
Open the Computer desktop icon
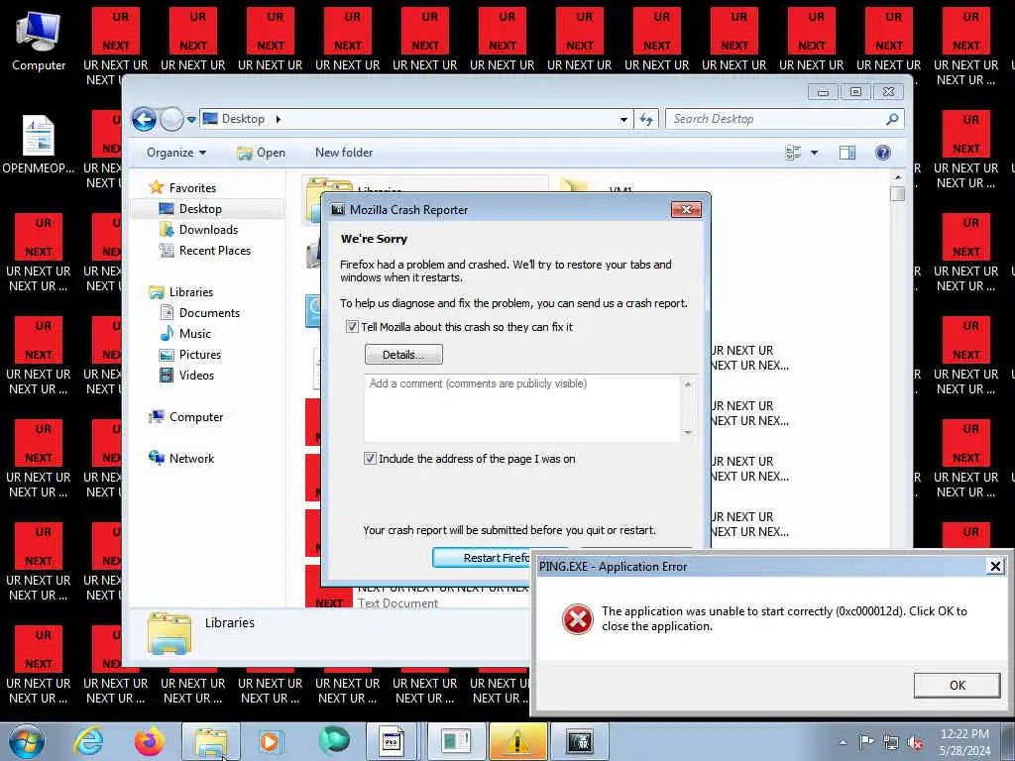39,40
